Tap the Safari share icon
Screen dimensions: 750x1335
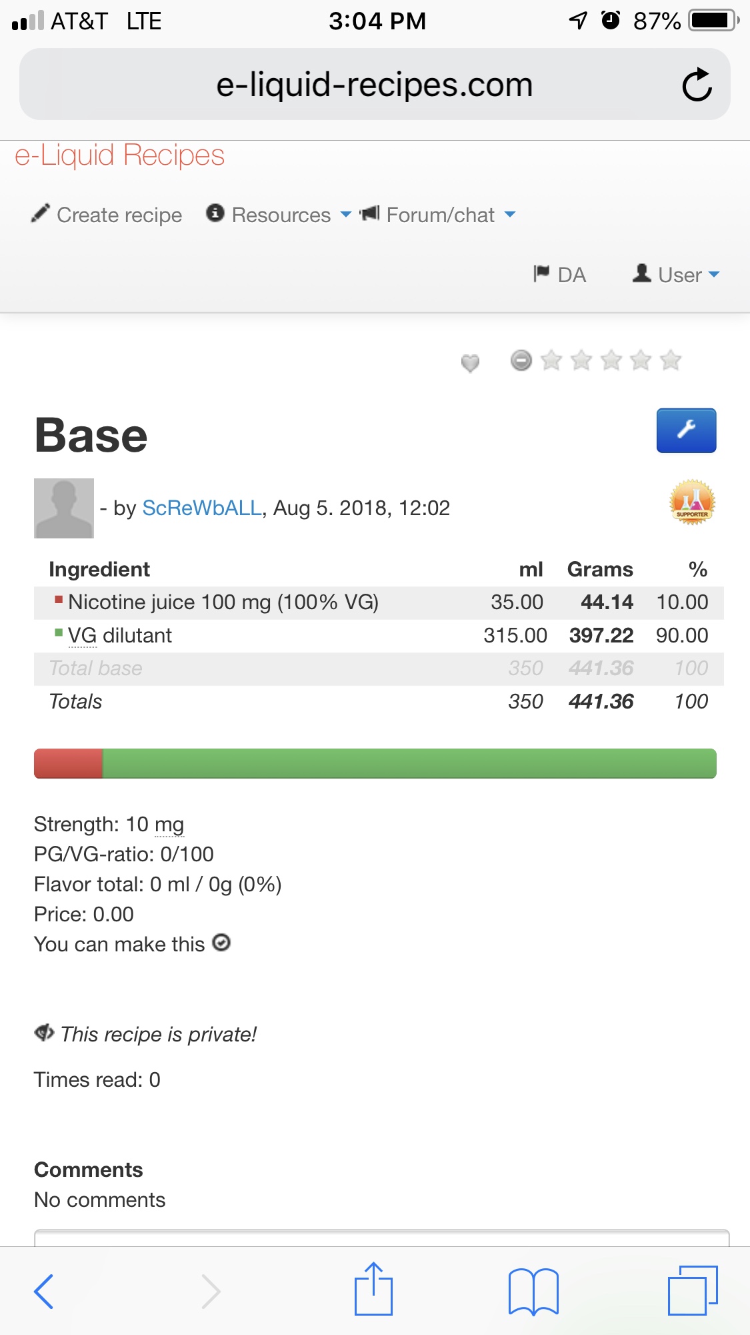[373, 1290]
